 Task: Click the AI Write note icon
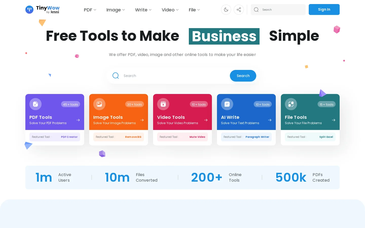[227, 104]
